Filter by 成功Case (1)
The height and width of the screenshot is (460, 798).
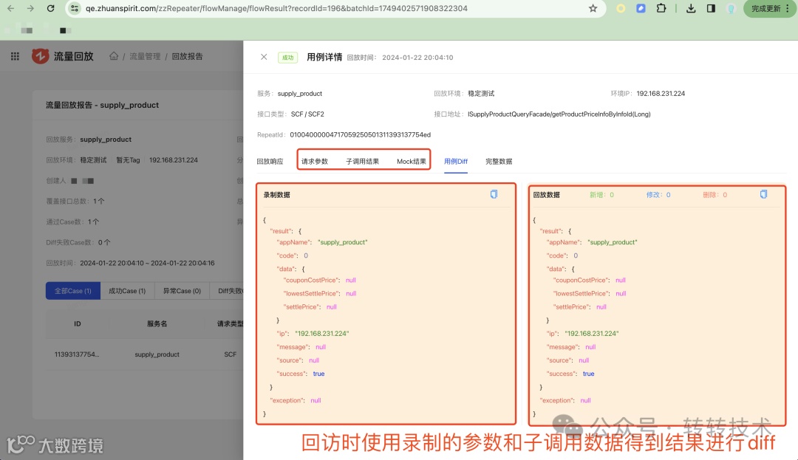(x=127, y=291)
